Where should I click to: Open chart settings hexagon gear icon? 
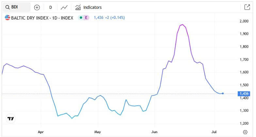245,132
